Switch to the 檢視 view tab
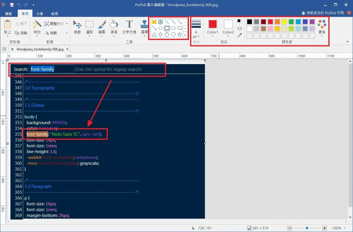The height and width of the screenshot is (232, 353). coord(54,14)
